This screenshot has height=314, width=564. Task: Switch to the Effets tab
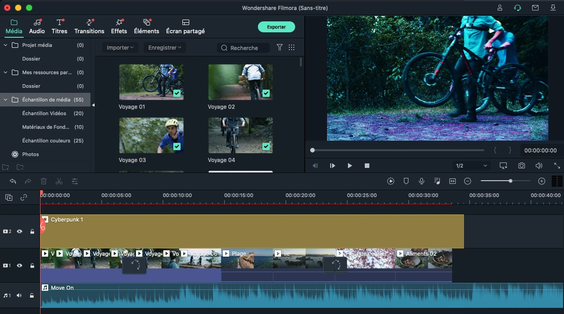[x=119, y=26]
